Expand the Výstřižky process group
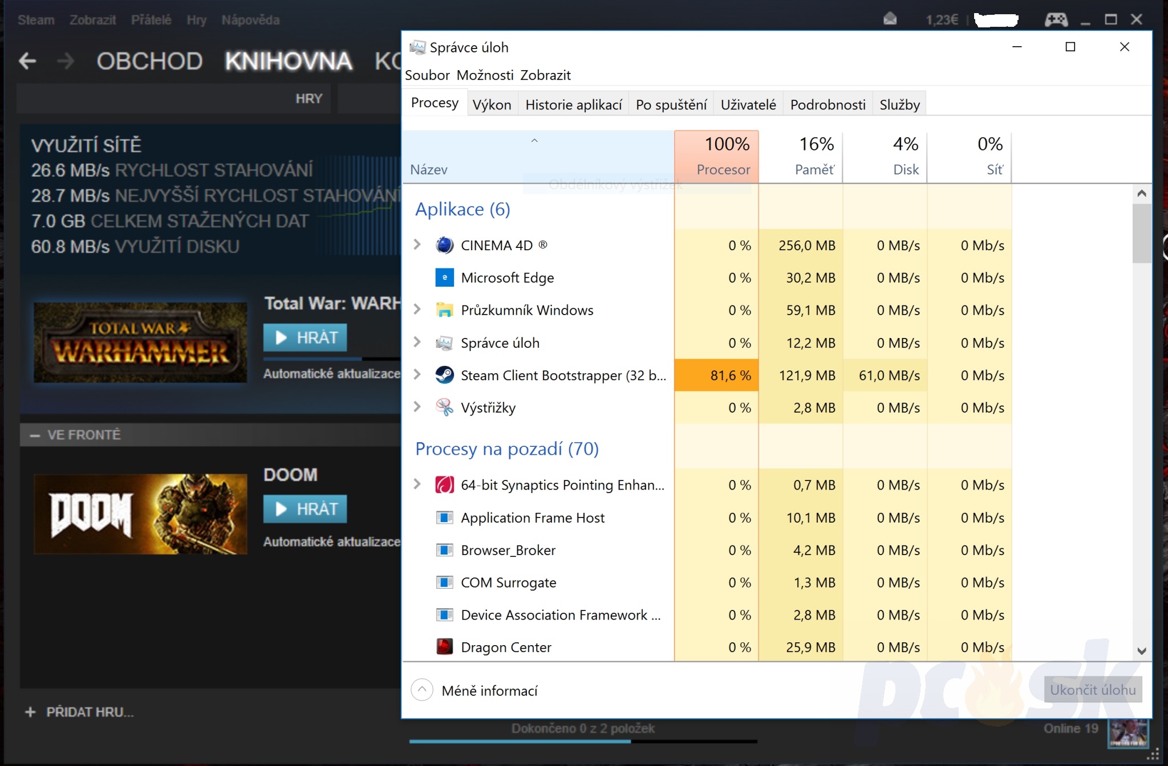 (x=417, y=407)
